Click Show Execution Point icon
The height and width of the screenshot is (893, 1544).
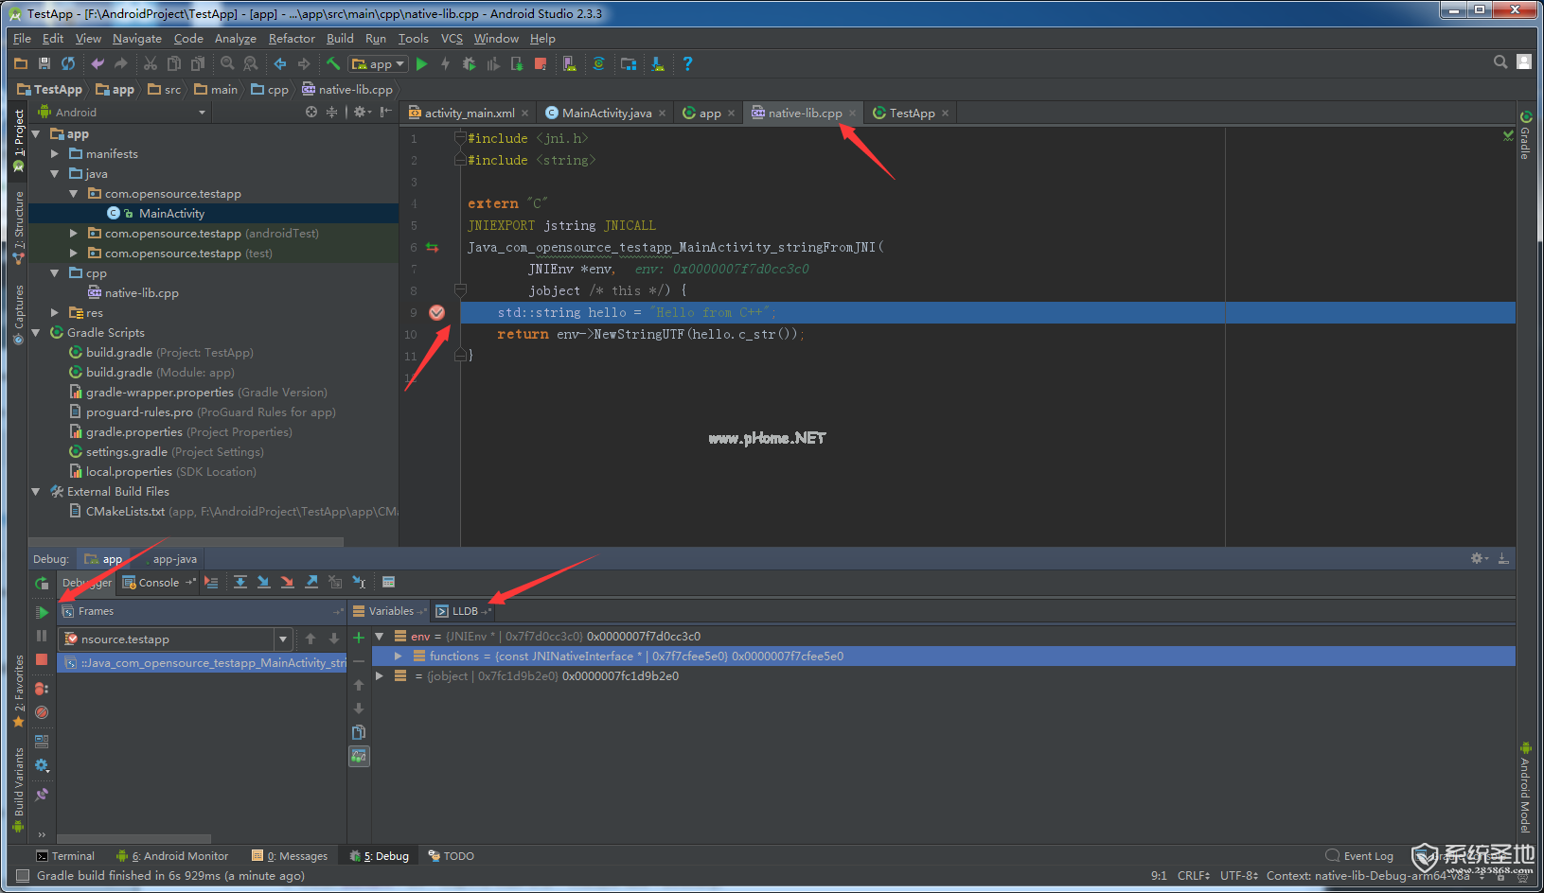pos(211,583)
